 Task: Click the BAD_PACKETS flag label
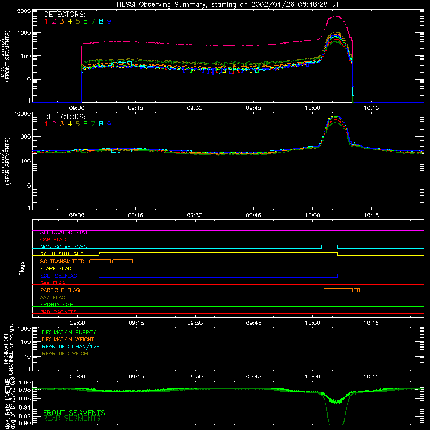coord(59,312)
